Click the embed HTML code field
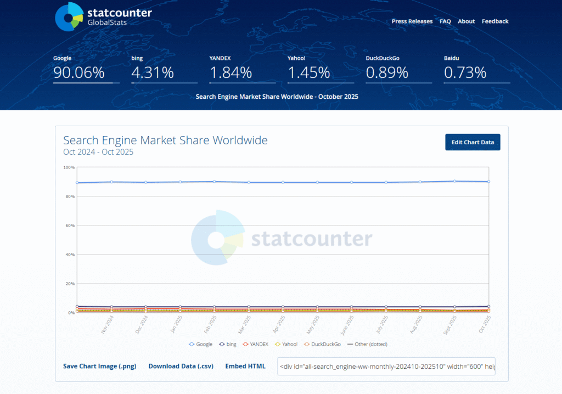This screenshot has height=394, width=562. (x=386, y=366)
